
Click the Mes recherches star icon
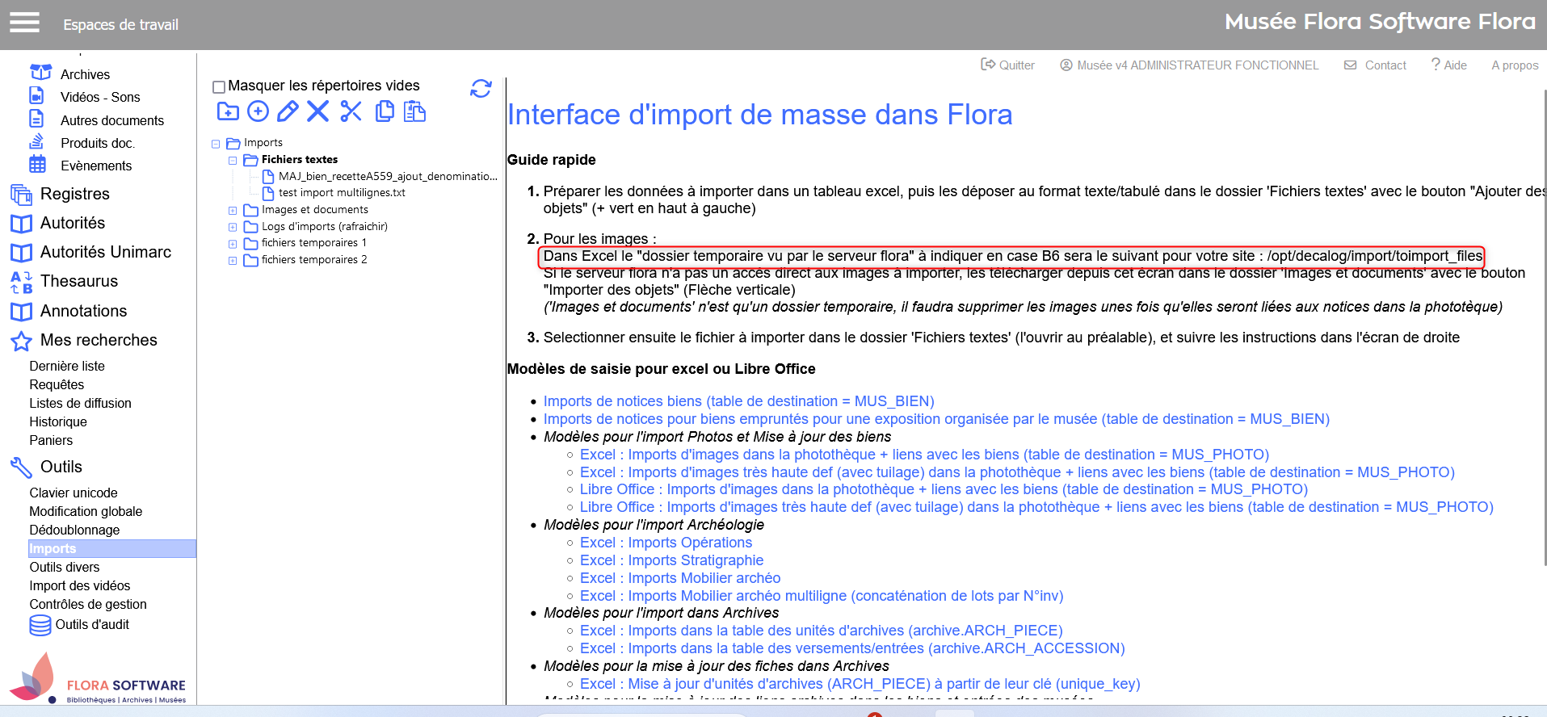21,341
